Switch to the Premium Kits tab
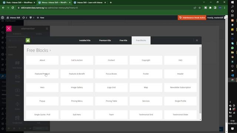The height and width of the screenshot is (133, 237). (105, 40)
